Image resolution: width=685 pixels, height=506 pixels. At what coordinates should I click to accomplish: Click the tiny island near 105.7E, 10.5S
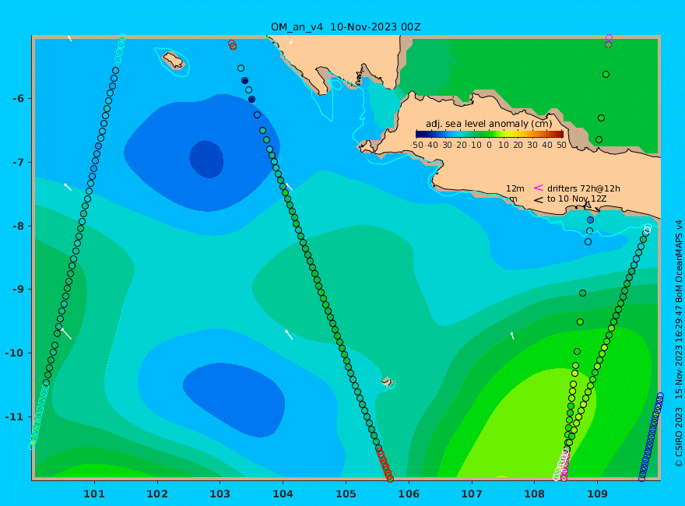(x=387, y=381)
